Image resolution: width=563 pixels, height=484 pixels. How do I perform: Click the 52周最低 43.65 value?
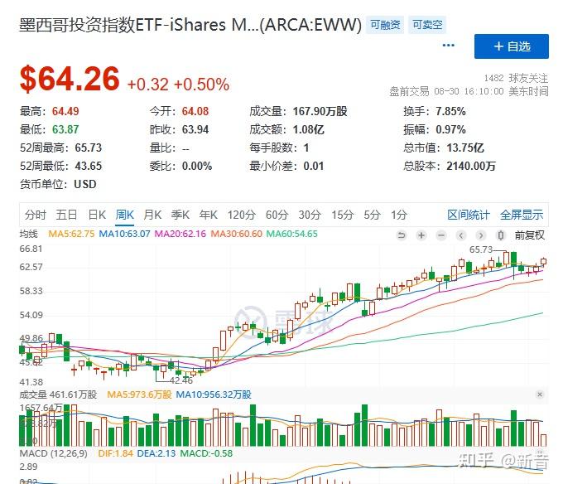(x=89, y=166)
